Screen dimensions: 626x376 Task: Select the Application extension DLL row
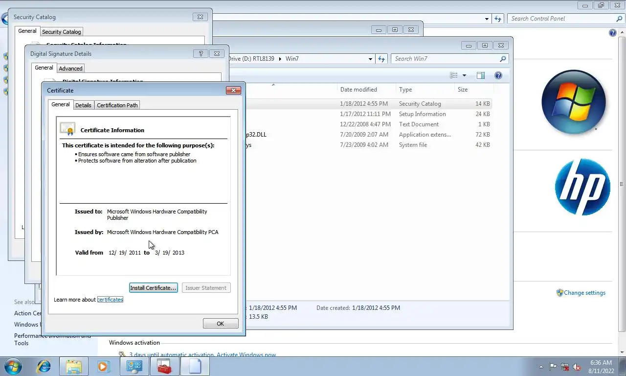368,135
